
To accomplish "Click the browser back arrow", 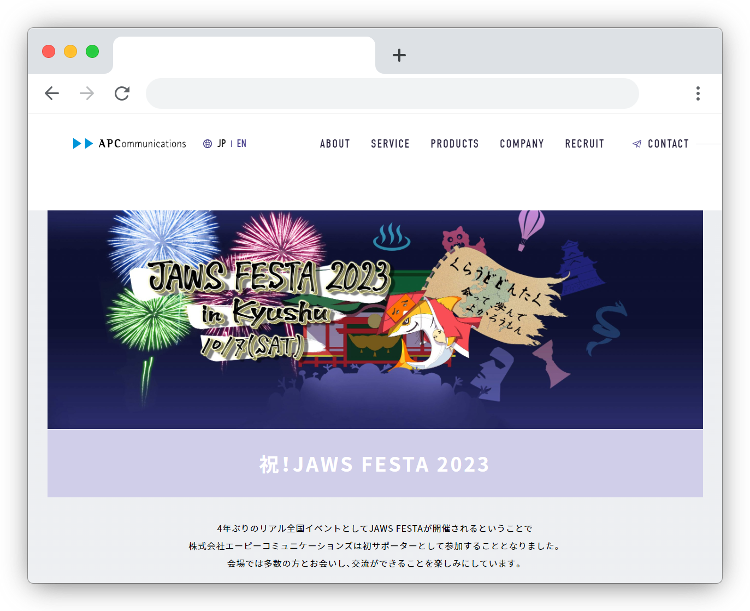I will (x=52, y=93).
